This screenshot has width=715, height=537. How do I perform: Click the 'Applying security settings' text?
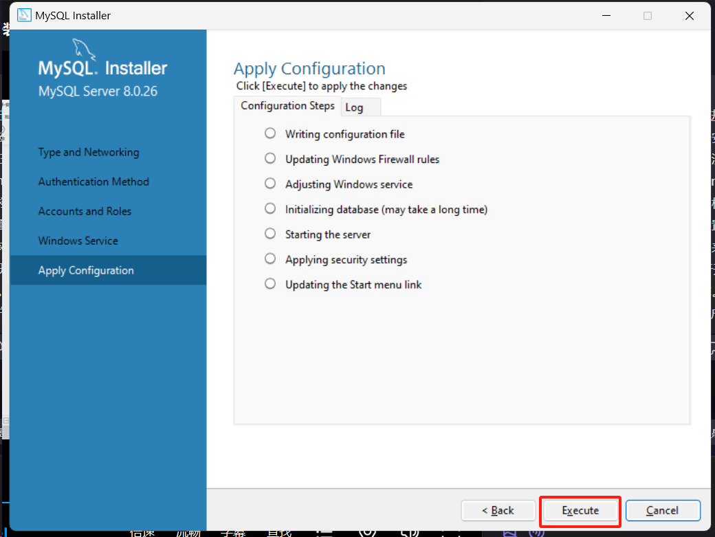[x=346, y=260]
